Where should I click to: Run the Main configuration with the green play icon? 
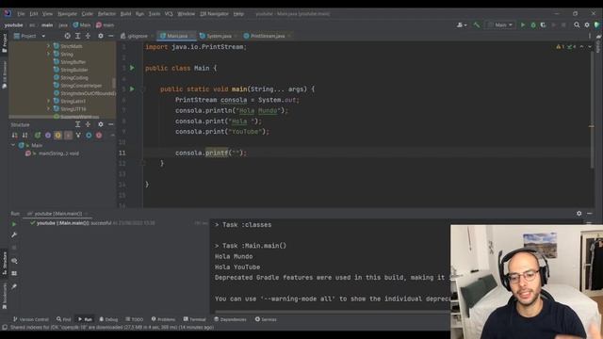click(523, 25)
